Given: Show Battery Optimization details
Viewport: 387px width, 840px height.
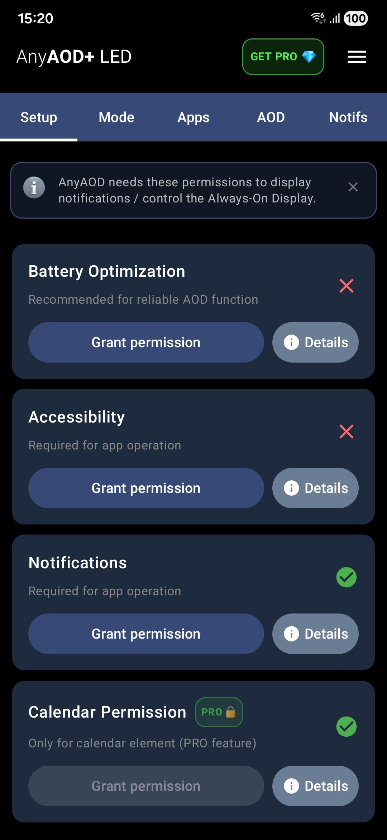Looking at the screenshot, I should click(x=315, y=342).
